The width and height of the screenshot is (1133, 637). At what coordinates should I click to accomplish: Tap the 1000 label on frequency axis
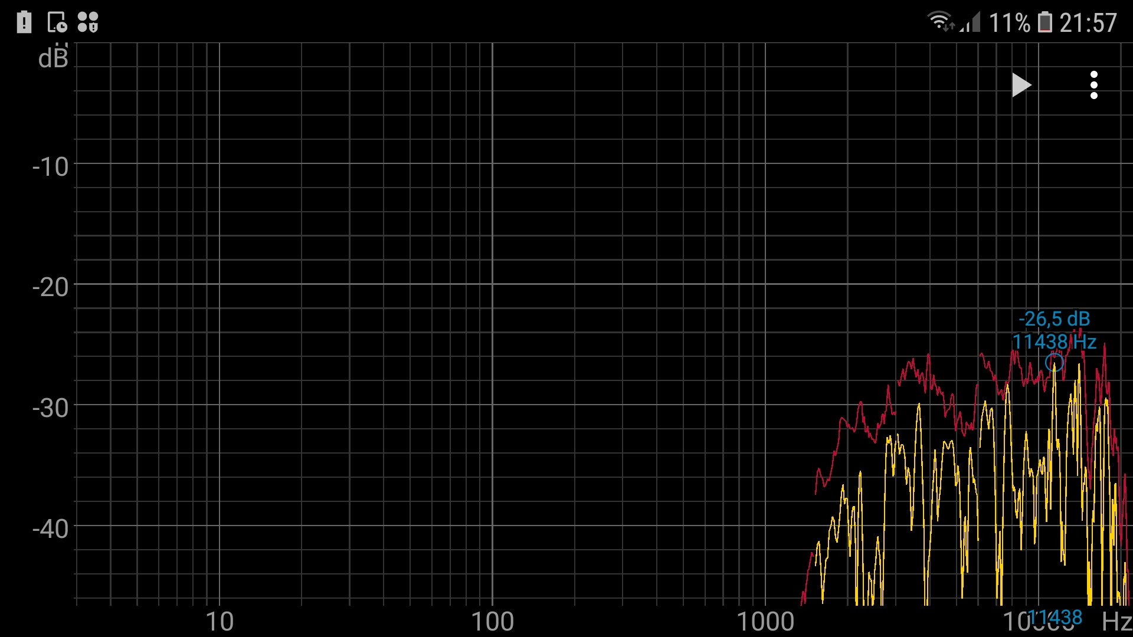pyautogui.click(x=765, y=622)
